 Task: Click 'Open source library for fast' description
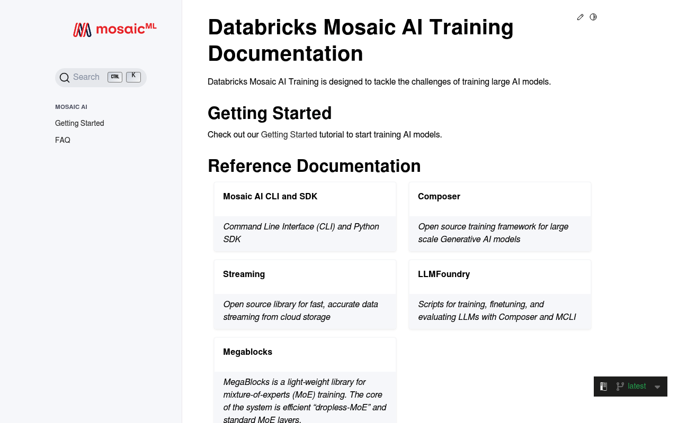point(300,311)
